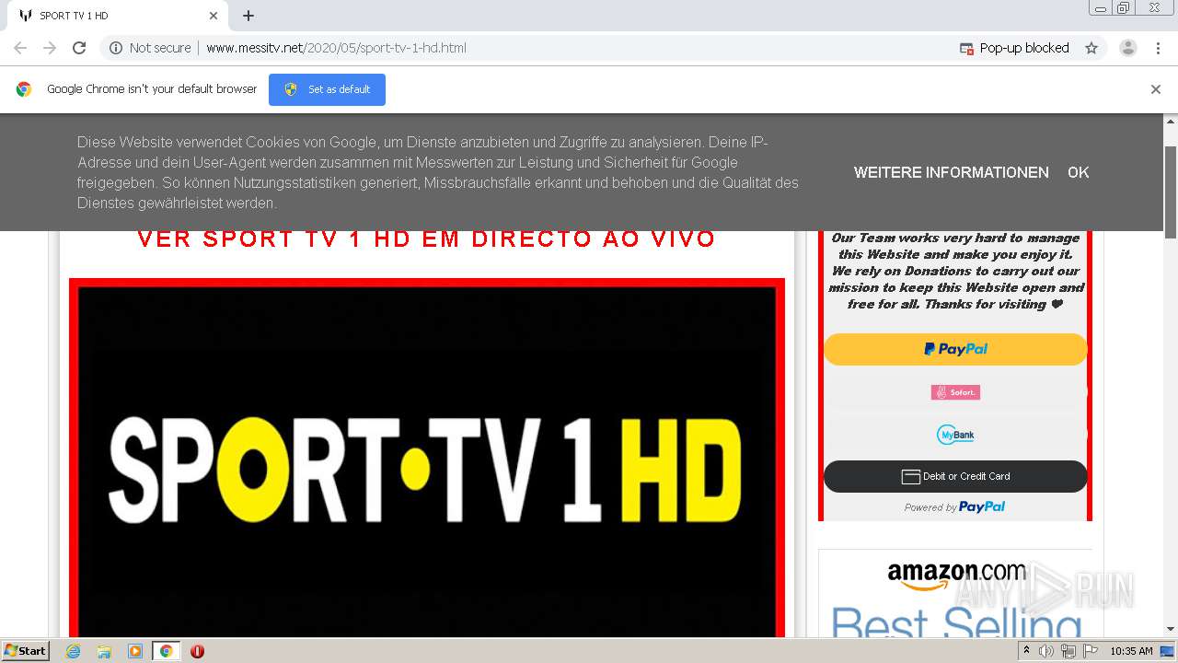The height and width of the screenshot is (663, 1178).
Task: Accept cookies with OK
Action: pos(1079,172)
